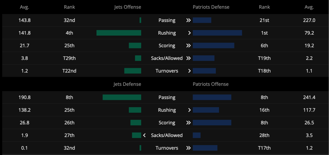Click the blue Patriots 1st-ranked rushing bar
The image size is (329, 155).
coord(217,33)
